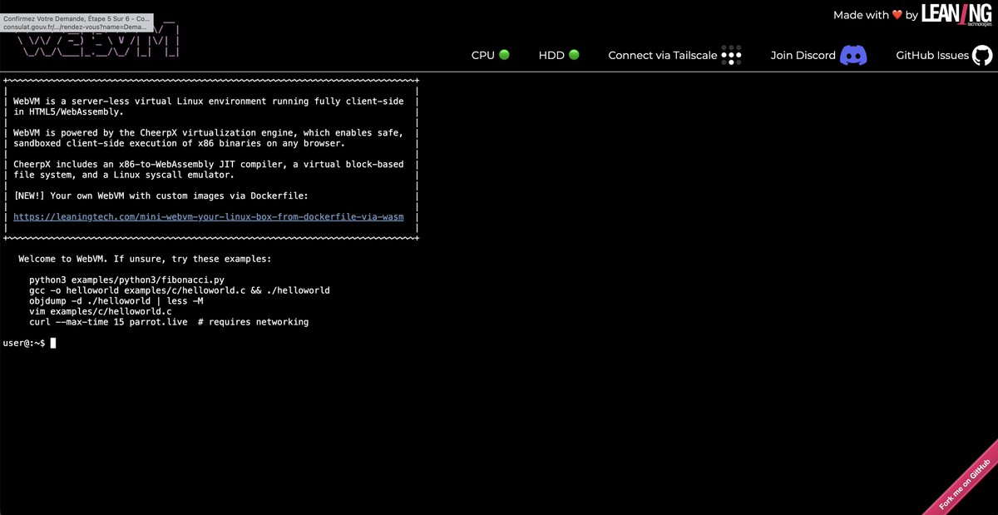Image resolution: width=998 pixels, height=515 pixels.
Task: Click the "CheerpX includes an x86-to-WebAssembly" line
Action: click(209, 164)
